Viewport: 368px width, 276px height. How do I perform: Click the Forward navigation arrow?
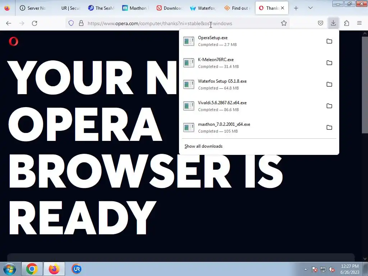click(x=22, y=23)
